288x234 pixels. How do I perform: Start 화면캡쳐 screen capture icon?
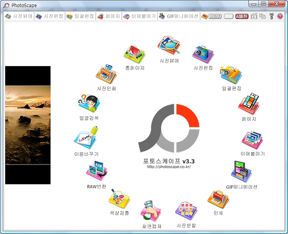[x=151, y=211]
